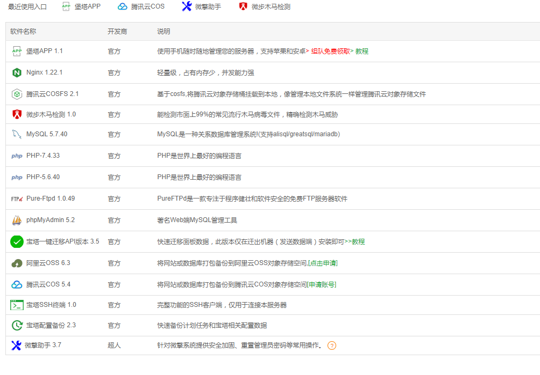This screenshot has width=540, height=375.
Task: Click the 阿里云OSS 6.3 cloud icon
Action: coord(17,263)
